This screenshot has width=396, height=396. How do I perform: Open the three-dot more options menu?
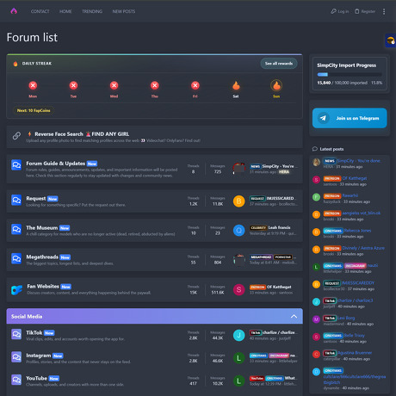click(384, 11)
